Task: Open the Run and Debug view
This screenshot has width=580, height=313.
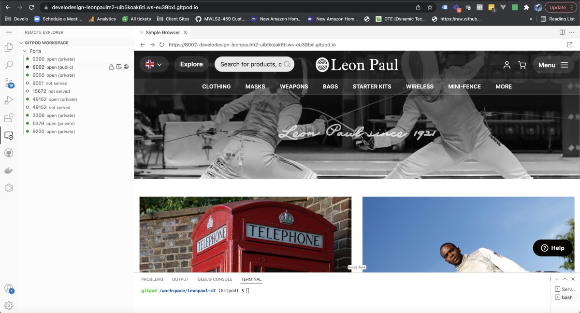Action: [8, 100]
